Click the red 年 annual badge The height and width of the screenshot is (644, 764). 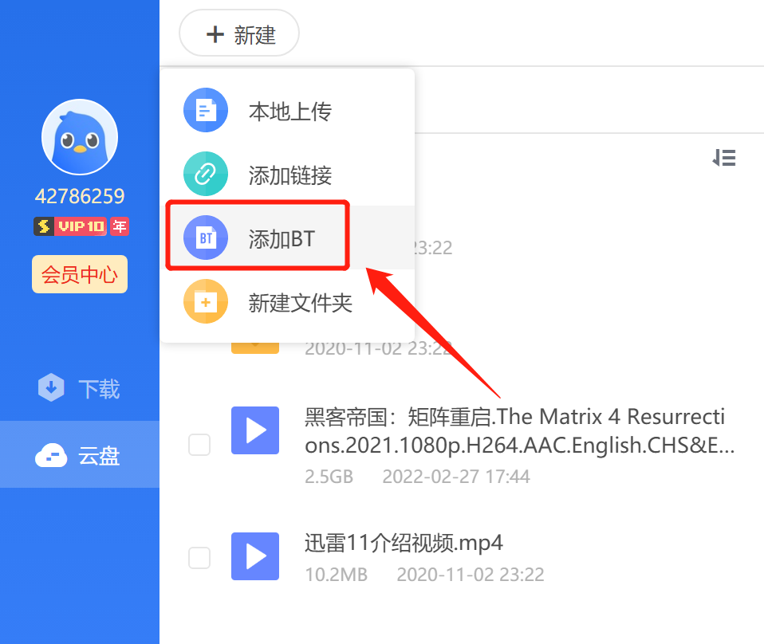pos(120,226)
